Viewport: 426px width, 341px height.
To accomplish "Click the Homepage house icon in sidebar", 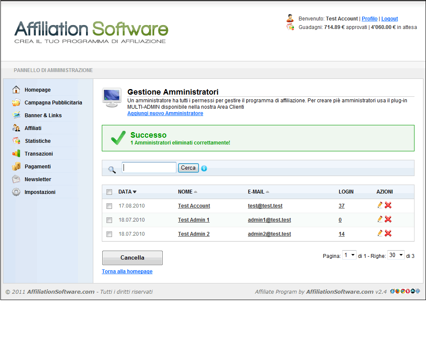I will coord(16,90).
